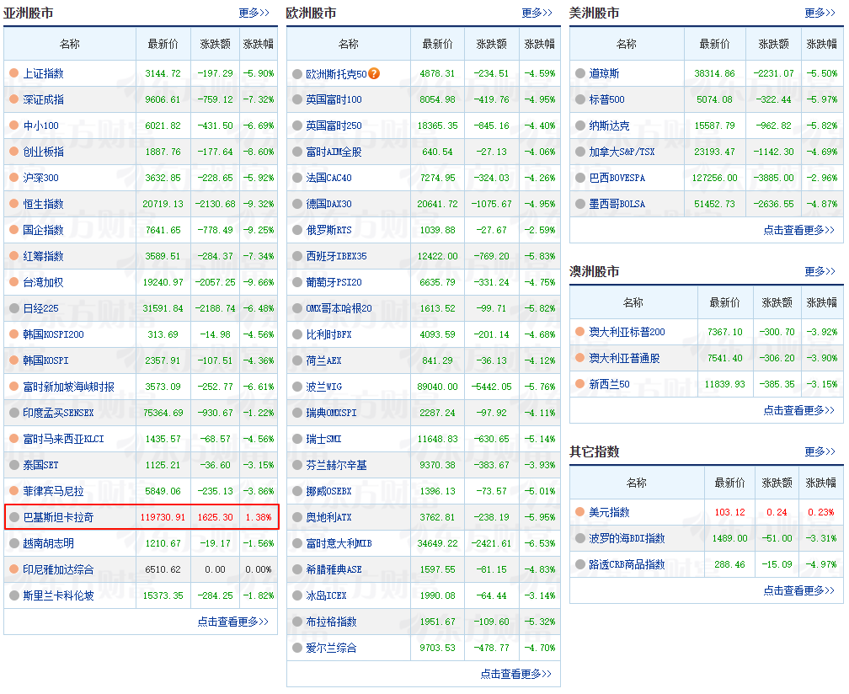Viewport: 849px width, 694px height.
Task: Click 点击查看更多>> under 其它指数 table
Action: (x=799, y=590)
